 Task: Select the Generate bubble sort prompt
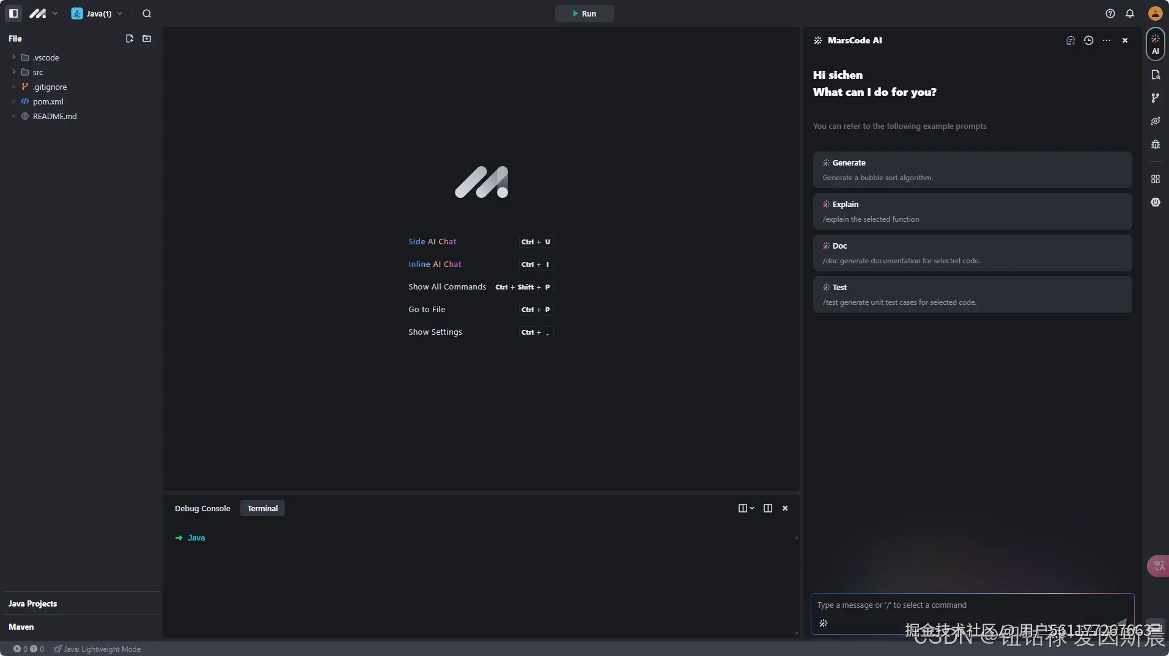[x=972, y=170]
